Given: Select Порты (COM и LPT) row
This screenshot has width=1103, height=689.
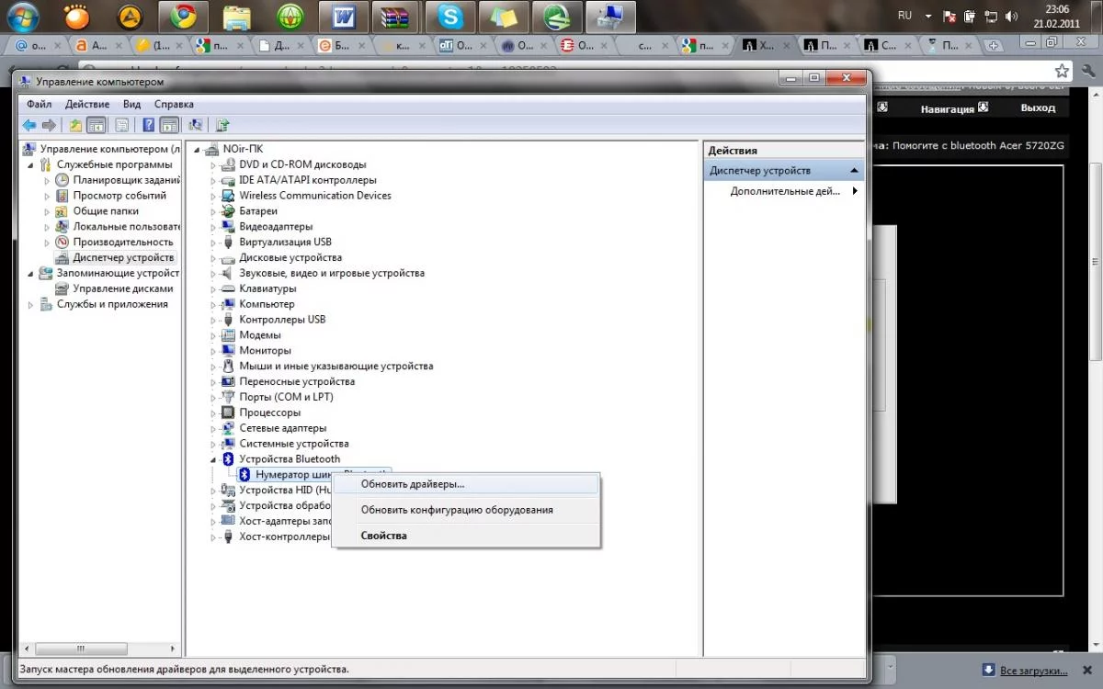Looking at the screenshot, I should [x=286, y=397].
